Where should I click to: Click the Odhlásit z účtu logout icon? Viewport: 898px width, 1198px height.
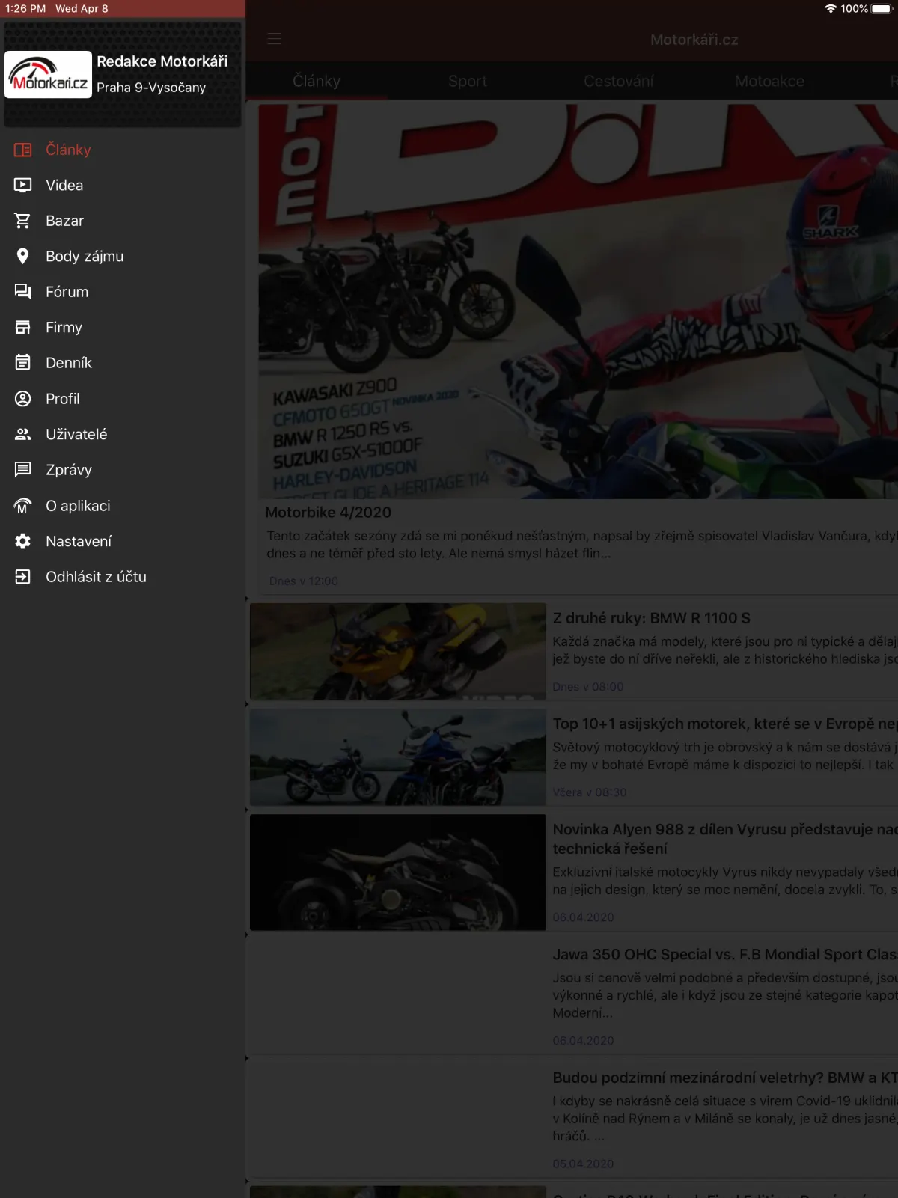[23, 577]
